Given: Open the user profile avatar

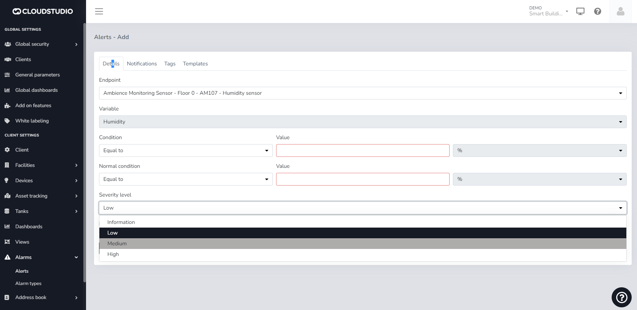Looking at the screenshot, I should point(620,11).
